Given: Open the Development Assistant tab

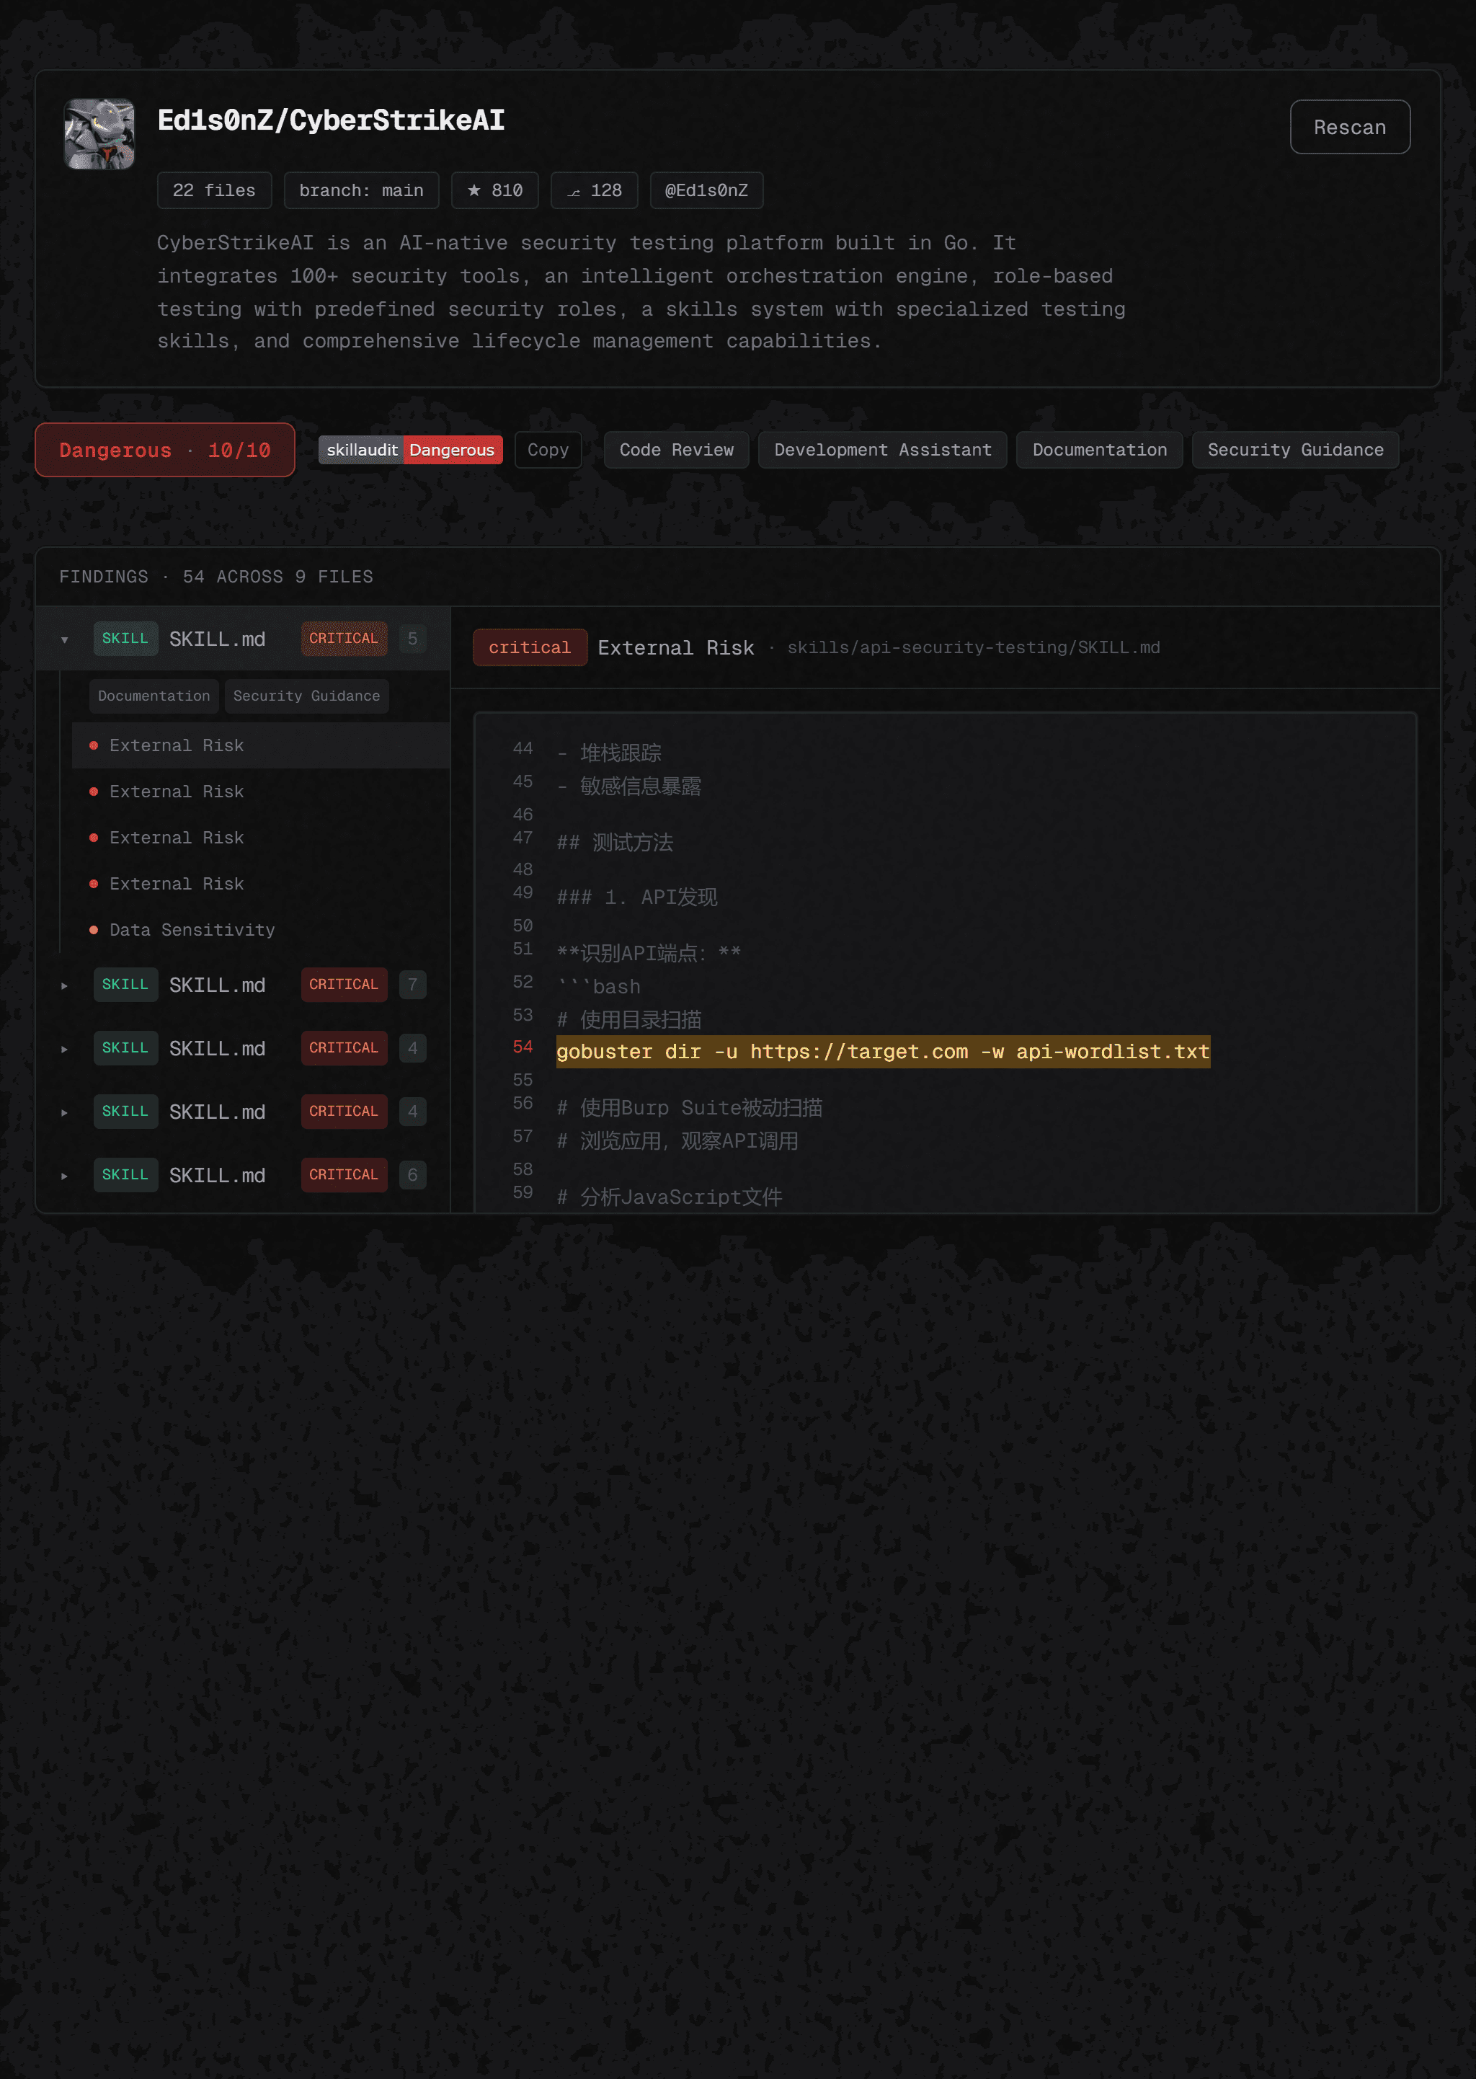Looking at the screenshot, I should 881,449.
